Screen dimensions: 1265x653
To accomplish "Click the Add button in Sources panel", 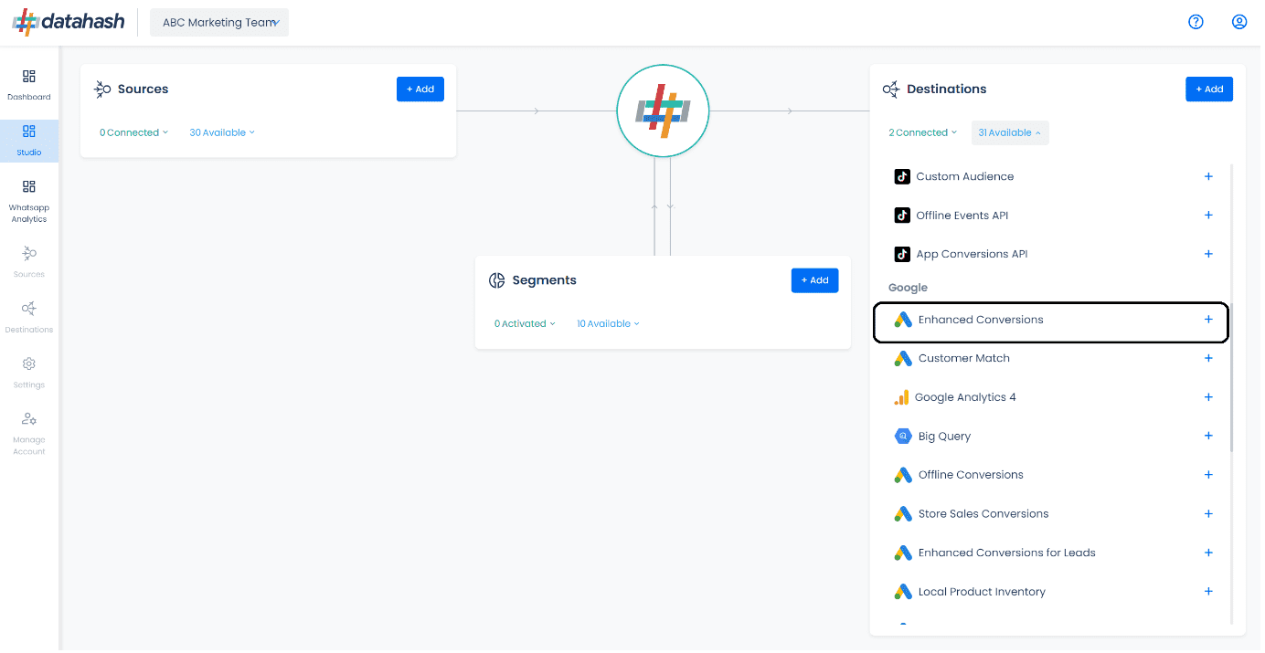I will tap(420, 90).
